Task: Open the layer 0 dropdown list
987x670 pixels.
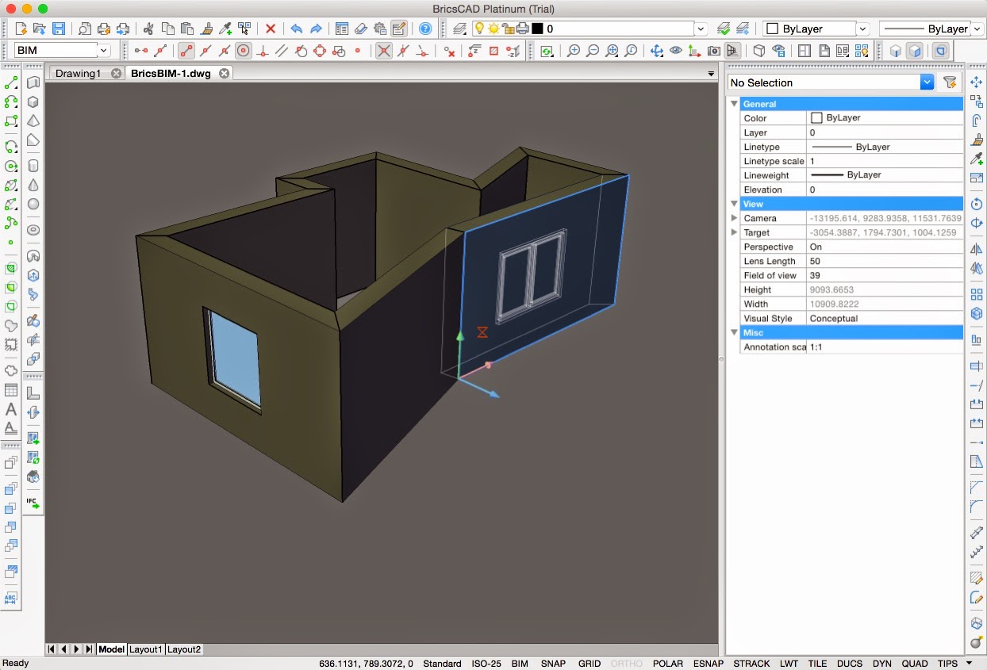Action: point(701,29)
